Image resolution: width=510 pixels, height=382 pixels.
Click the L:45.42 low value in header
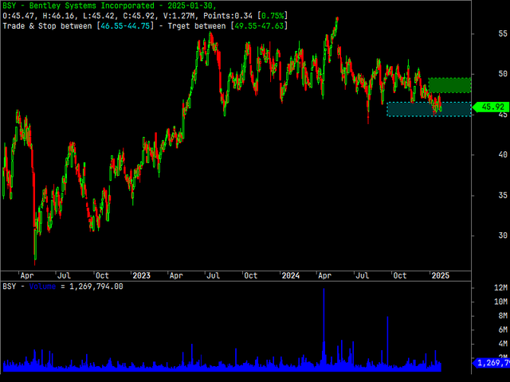99,16
